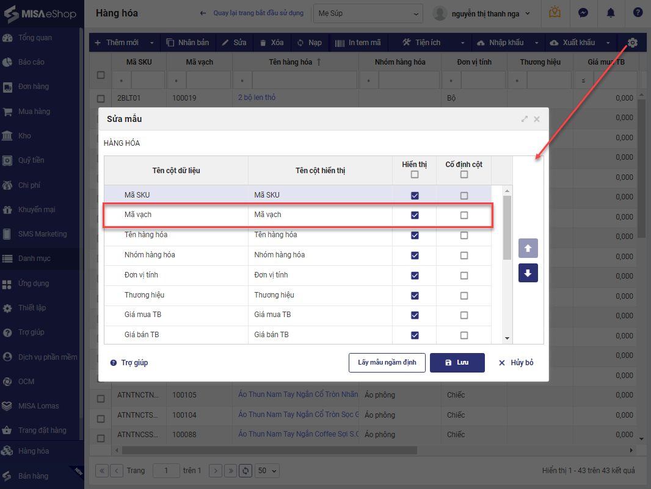Click the settings gear icon in toolbar
651x489 pixels.
pos(633,43)
